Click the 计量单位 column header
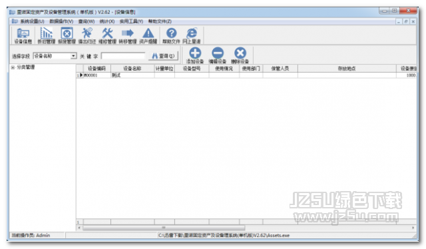 [x=164, y=69]
